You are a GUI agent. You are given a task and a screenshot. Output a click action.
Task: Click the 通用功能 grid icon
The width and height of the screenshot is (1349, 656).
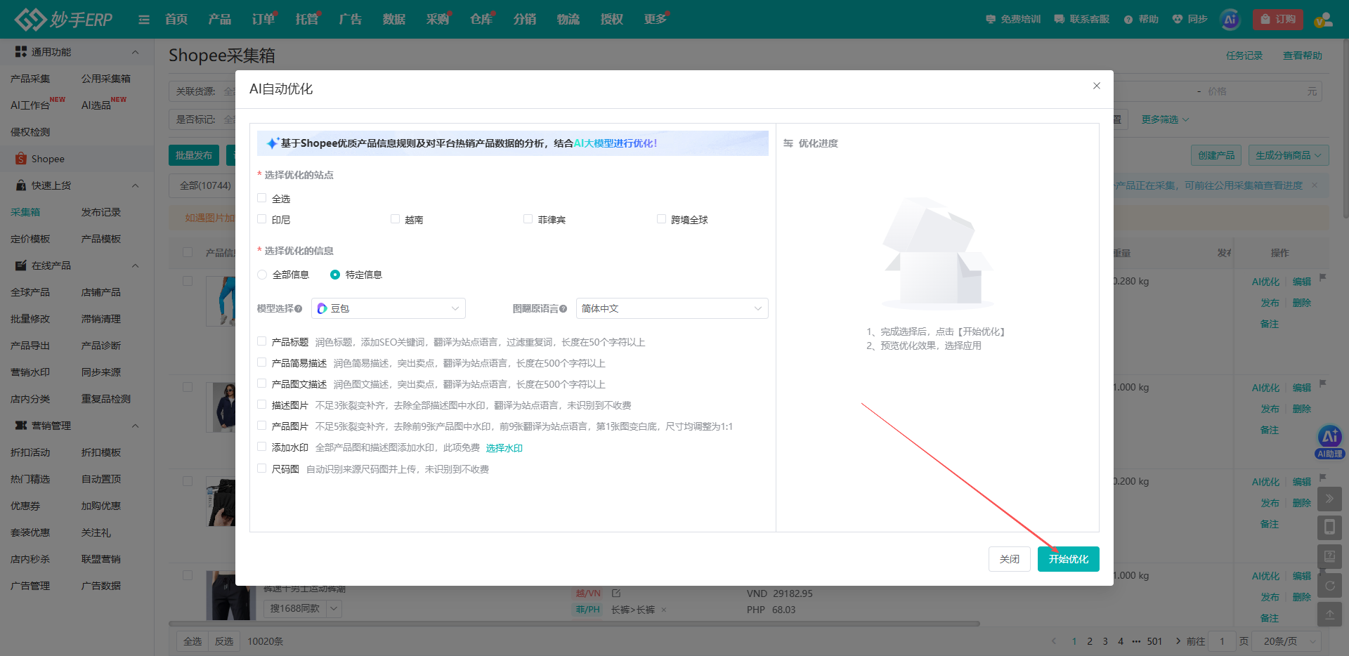[21, 51]
